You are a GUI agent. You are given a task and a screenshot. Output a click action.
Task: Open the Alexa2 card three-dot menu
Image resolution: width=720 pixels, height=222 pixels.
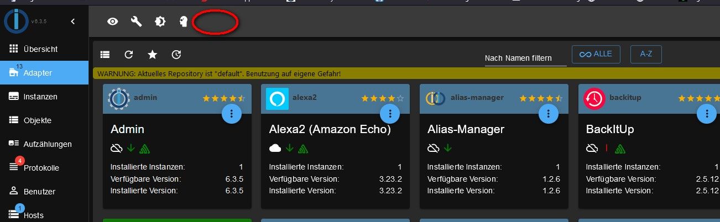click(x=390, y=114)
